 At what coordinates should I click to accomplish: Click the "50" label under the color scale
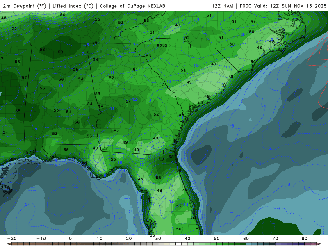tap(217, 239)
